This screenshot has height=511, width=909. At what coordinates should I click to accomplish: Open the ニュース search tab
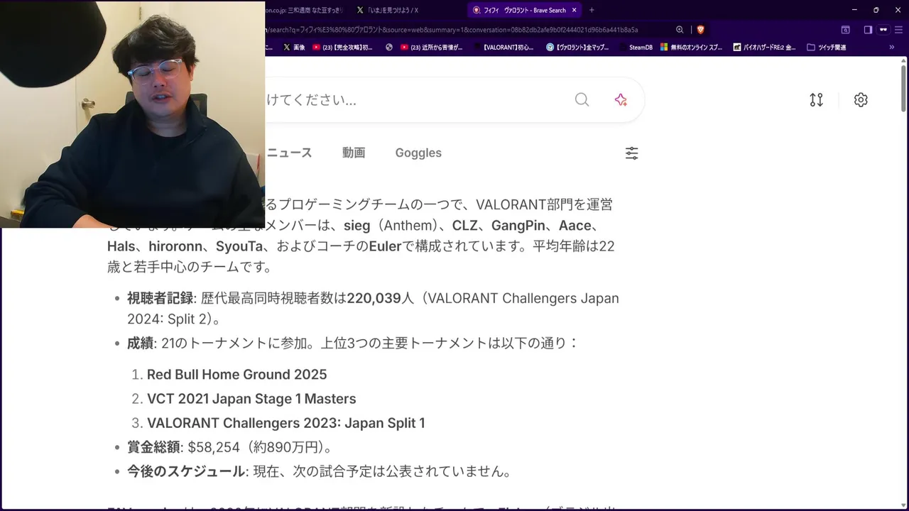289,153
